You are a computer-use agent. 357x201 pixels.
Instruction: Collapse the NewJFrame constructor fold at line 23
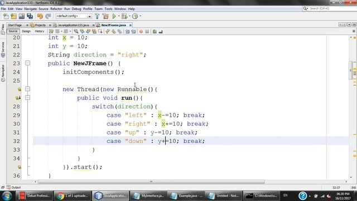point(27,63)
